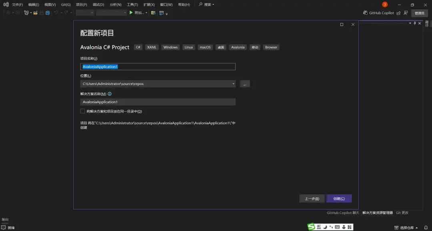Select the 项目名称 input field

(158, 66)
